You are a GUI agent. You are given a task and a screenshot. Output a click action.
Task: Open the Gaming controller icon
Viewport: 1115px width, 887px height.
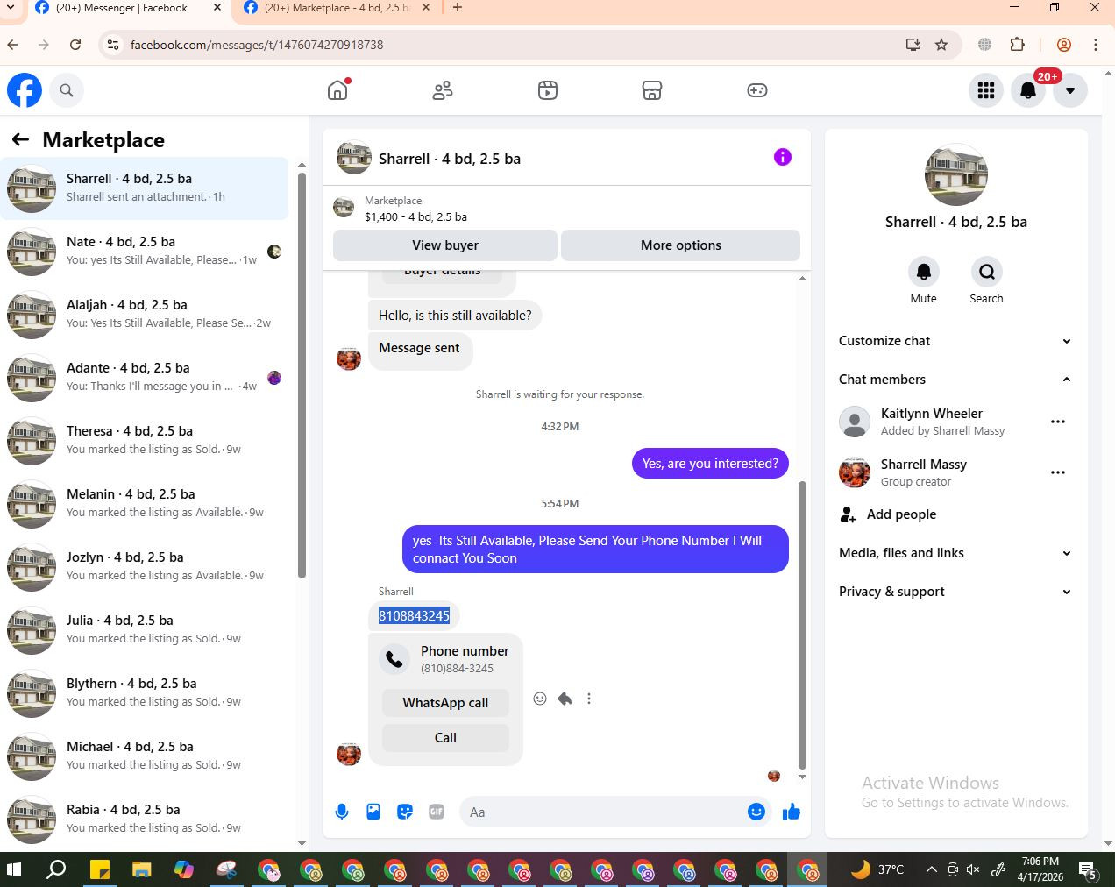757,89
